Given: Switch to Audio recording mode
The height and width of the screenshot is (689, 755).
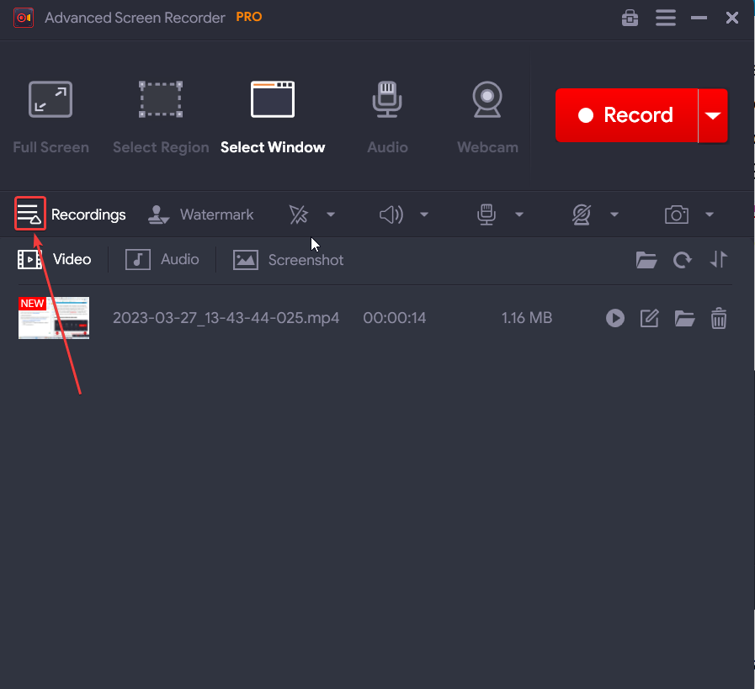Looking at the screenshot, I should click(x=387, y=118).
